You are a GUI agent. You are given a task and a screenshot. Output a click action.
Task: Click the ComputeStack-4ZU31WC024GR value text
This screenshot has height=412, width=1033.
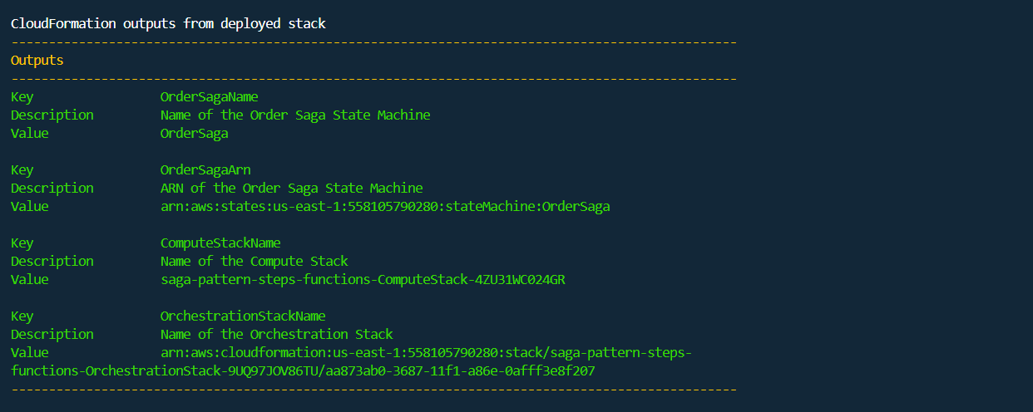click(x=362, y=280)
